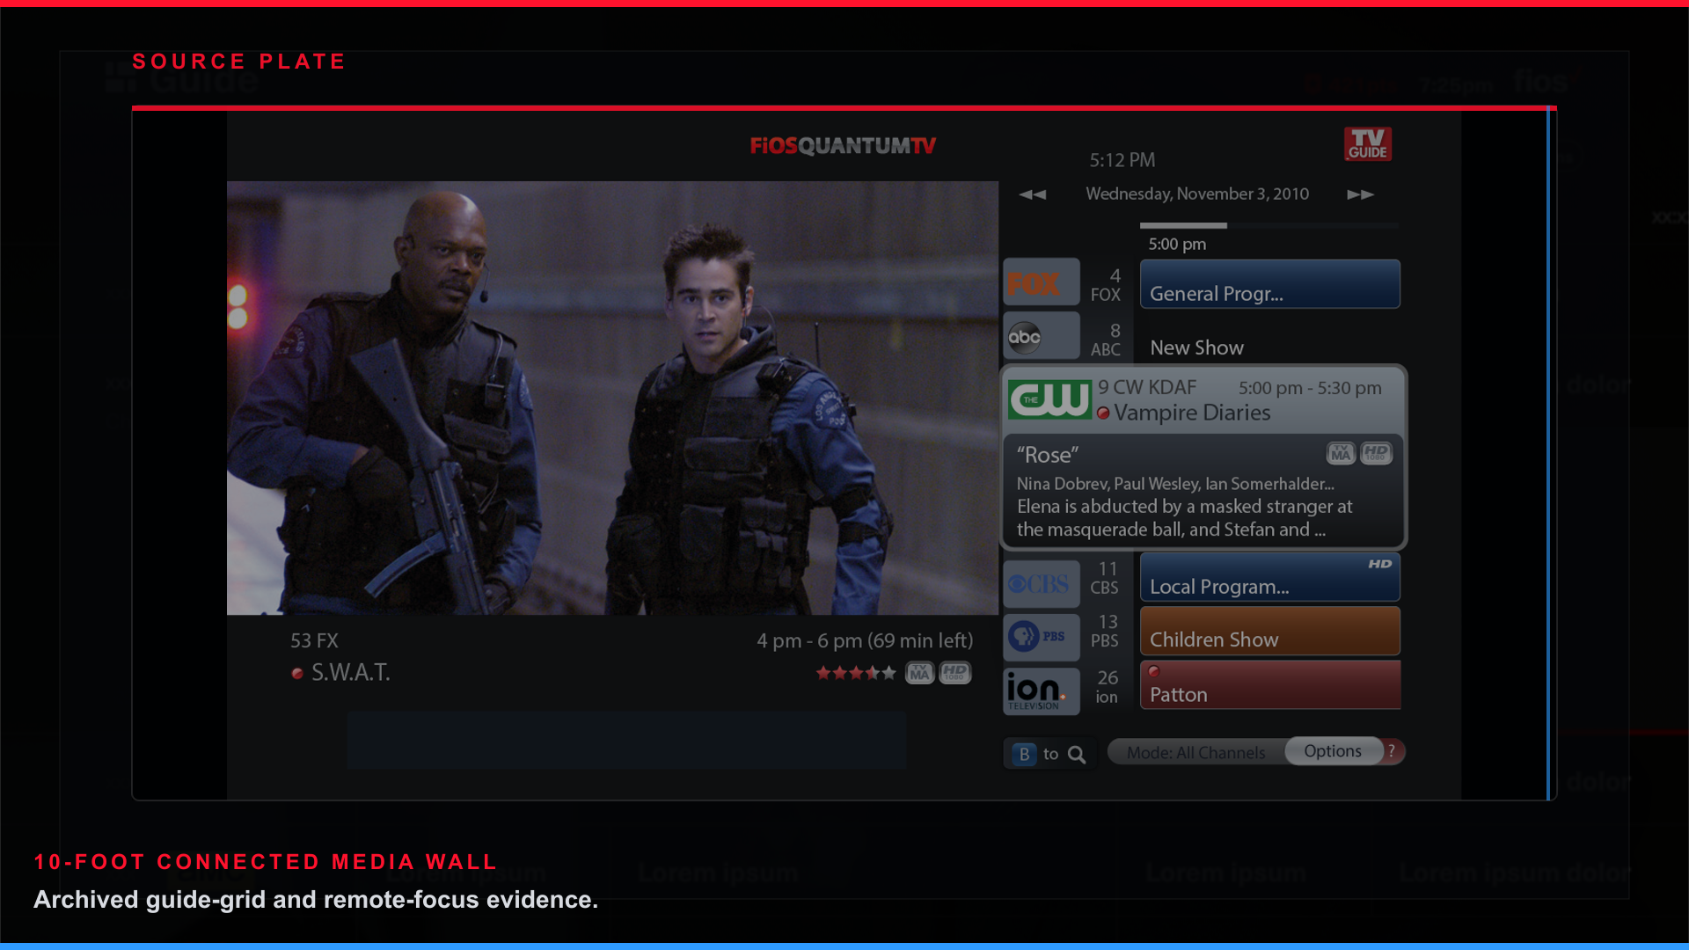Viewport: 1689px width, 950px height.
Task: Click channel number 4 FOX label
Action: [x=1106, y=285]
